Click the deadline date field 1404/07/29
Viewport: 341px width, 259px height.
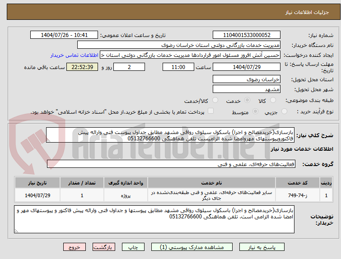[247, 67]
